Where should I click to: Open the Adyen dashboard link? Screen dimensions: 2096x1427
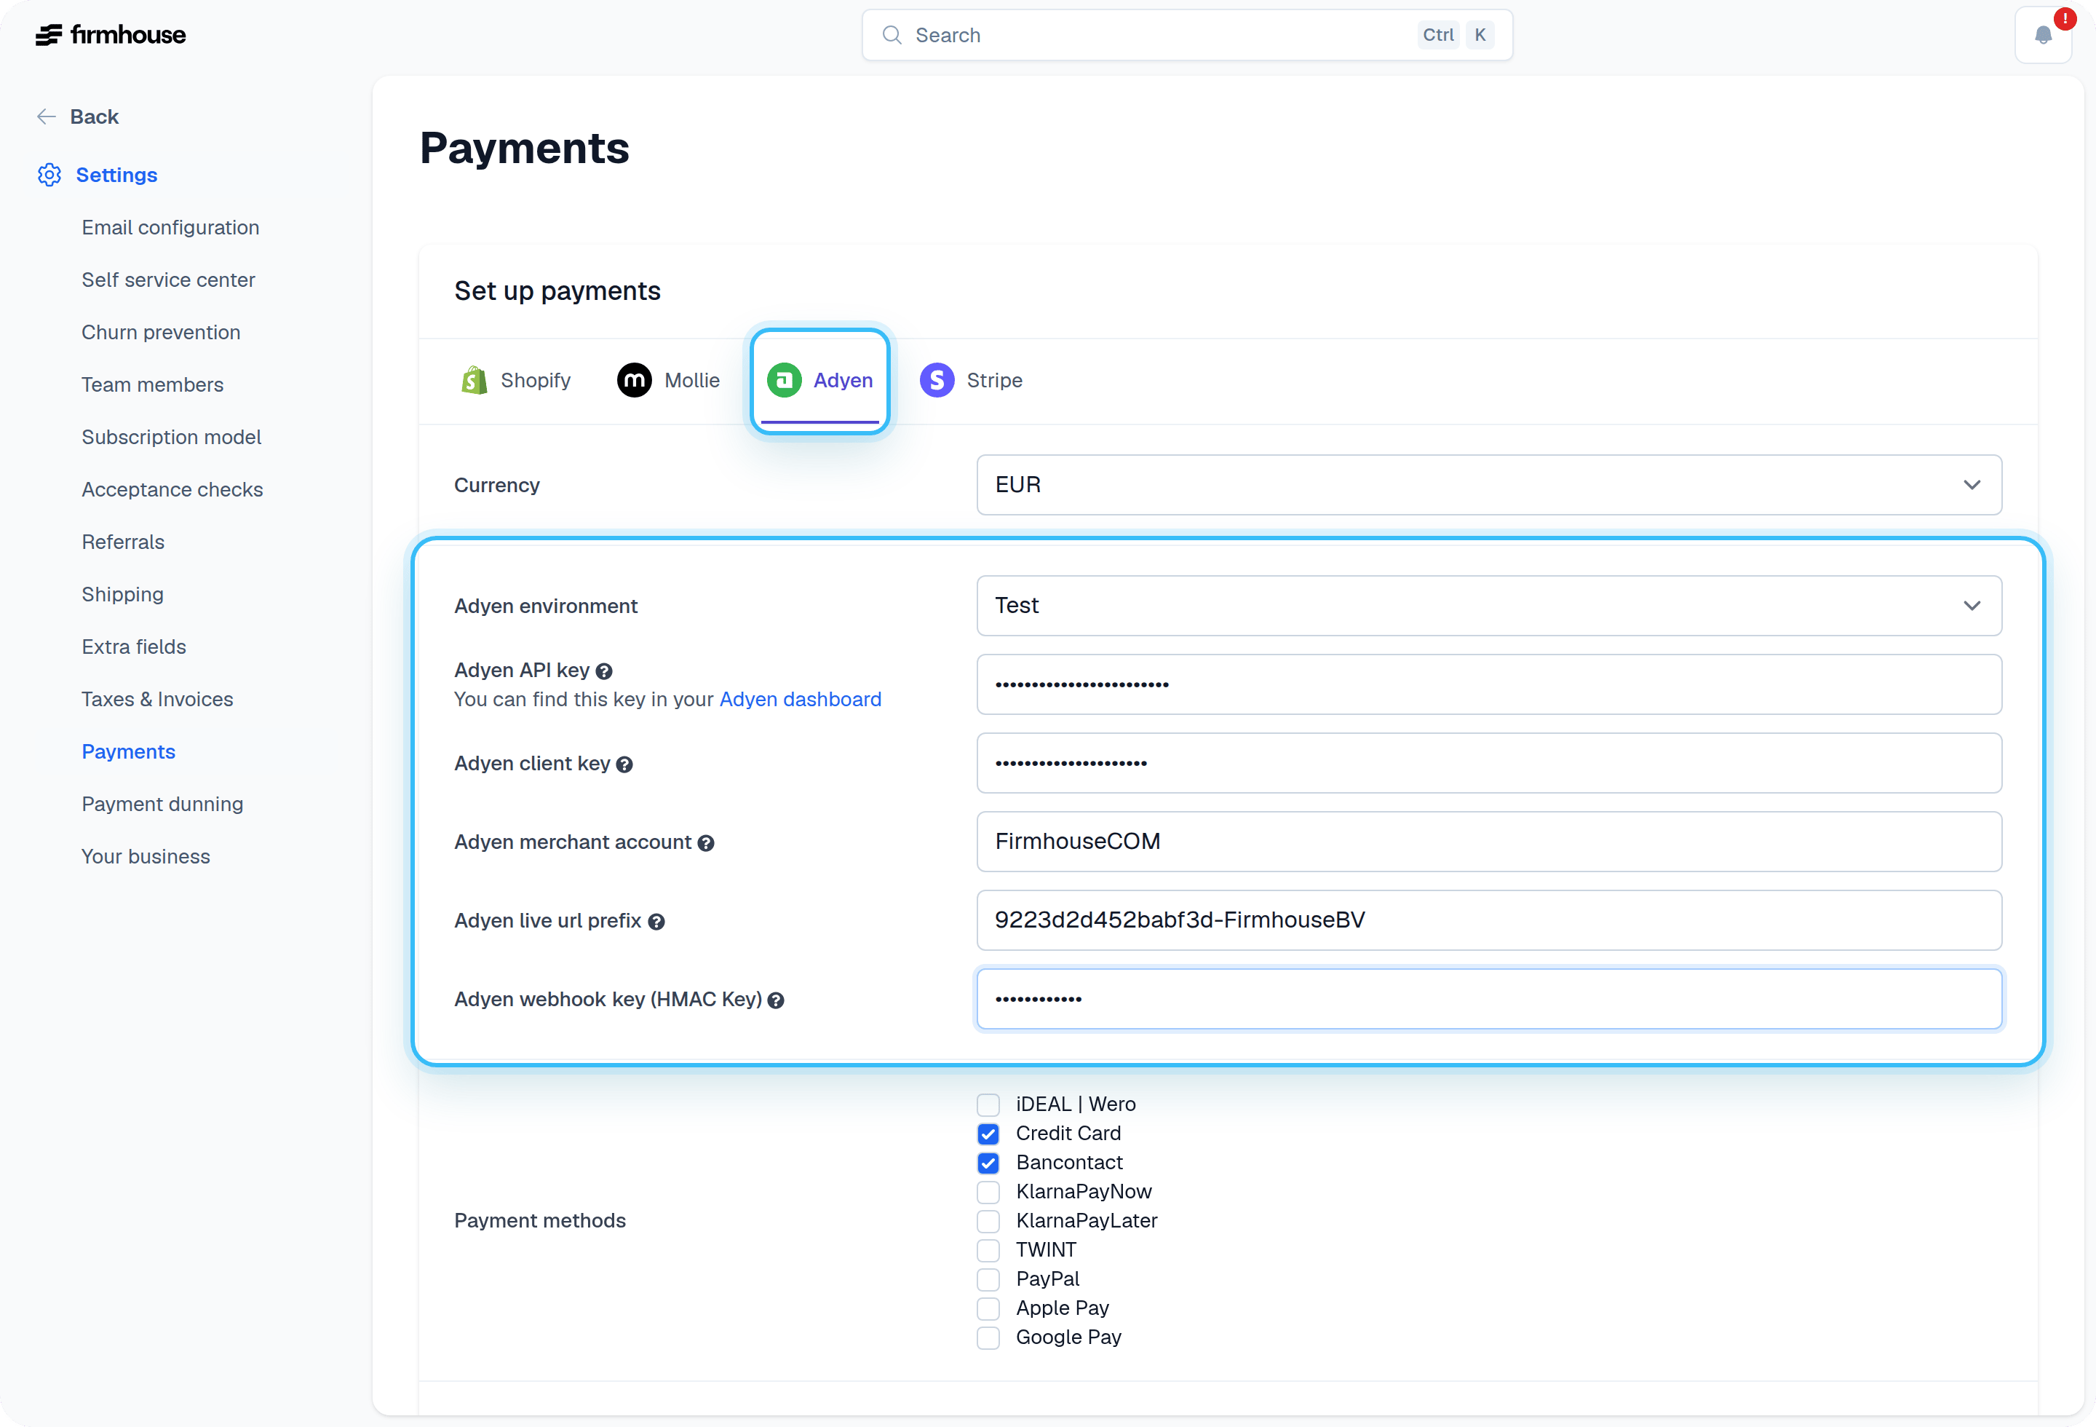[x=800, y=700]
